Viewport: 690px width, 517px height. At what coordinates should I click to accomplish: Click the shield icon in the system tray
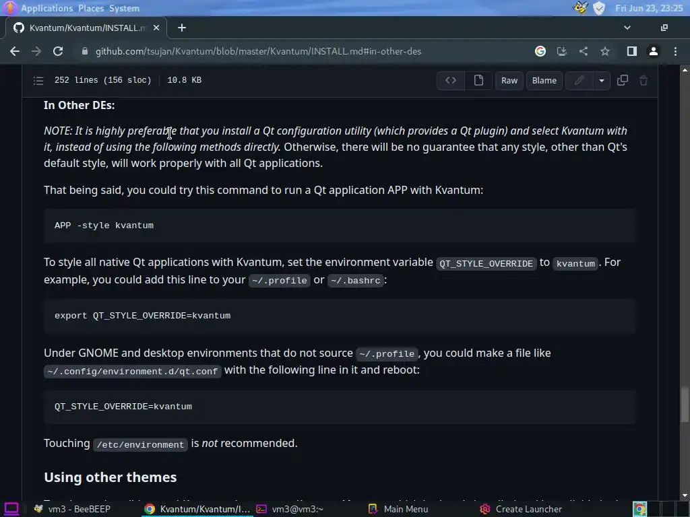[x=599, y=8]
